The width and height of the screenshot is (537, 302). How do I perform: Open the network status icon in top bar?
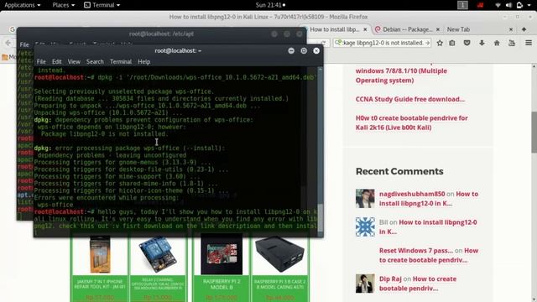click(498, 5)
